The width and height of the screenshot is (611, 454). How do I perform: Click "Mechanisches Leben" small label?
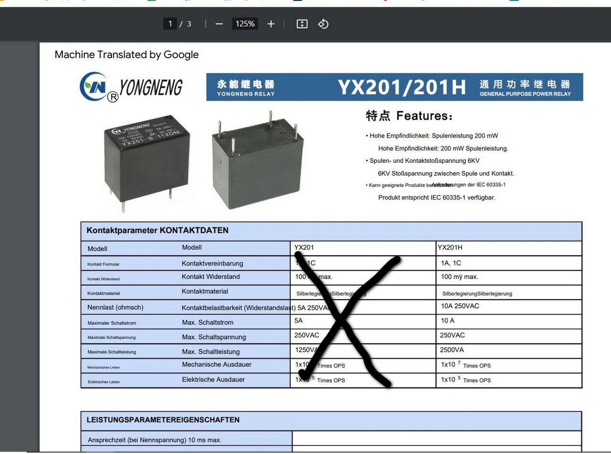point(104,368)
